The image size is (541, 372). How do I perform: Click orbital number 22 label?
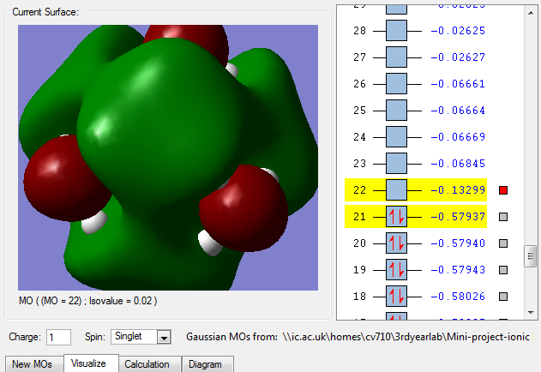click(359, 190)
